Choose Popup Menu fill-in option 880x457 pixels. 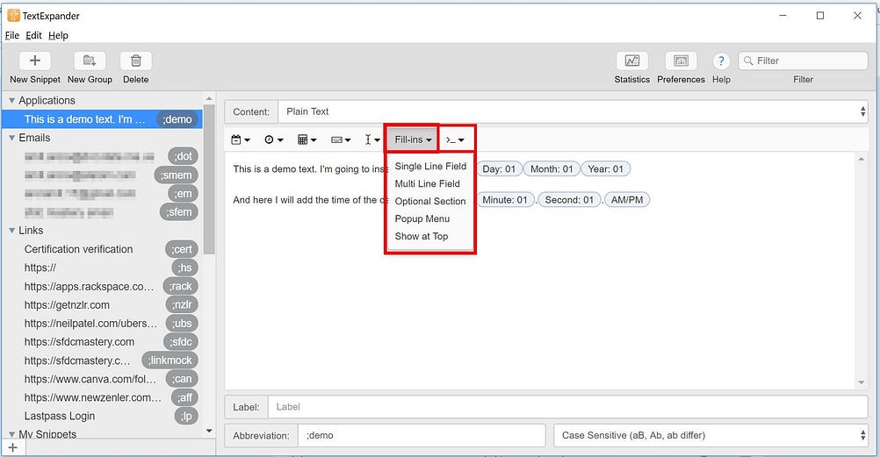[x=422, y=218]
